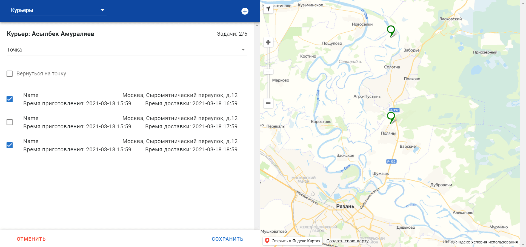Click the geolocation arrow icon on the map
Screen dimensions: 526x247
click(x=268, y=8)
